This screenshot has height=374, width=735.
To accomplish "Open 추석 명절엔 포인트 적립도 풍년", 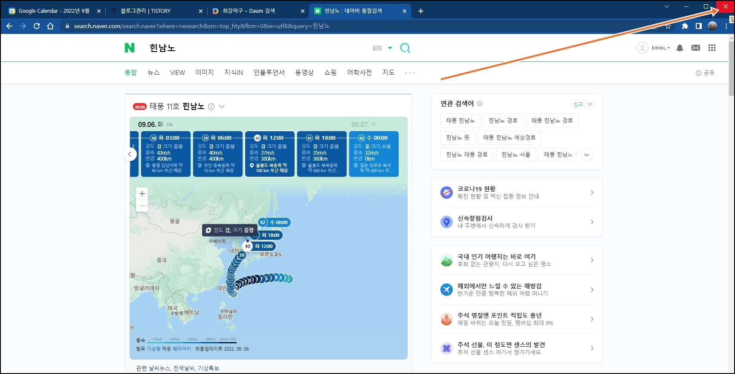I will (x=517, y=319).
